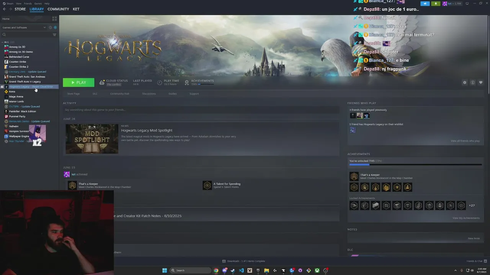Select Counter-Strike 2 in the library

[18, 67]
